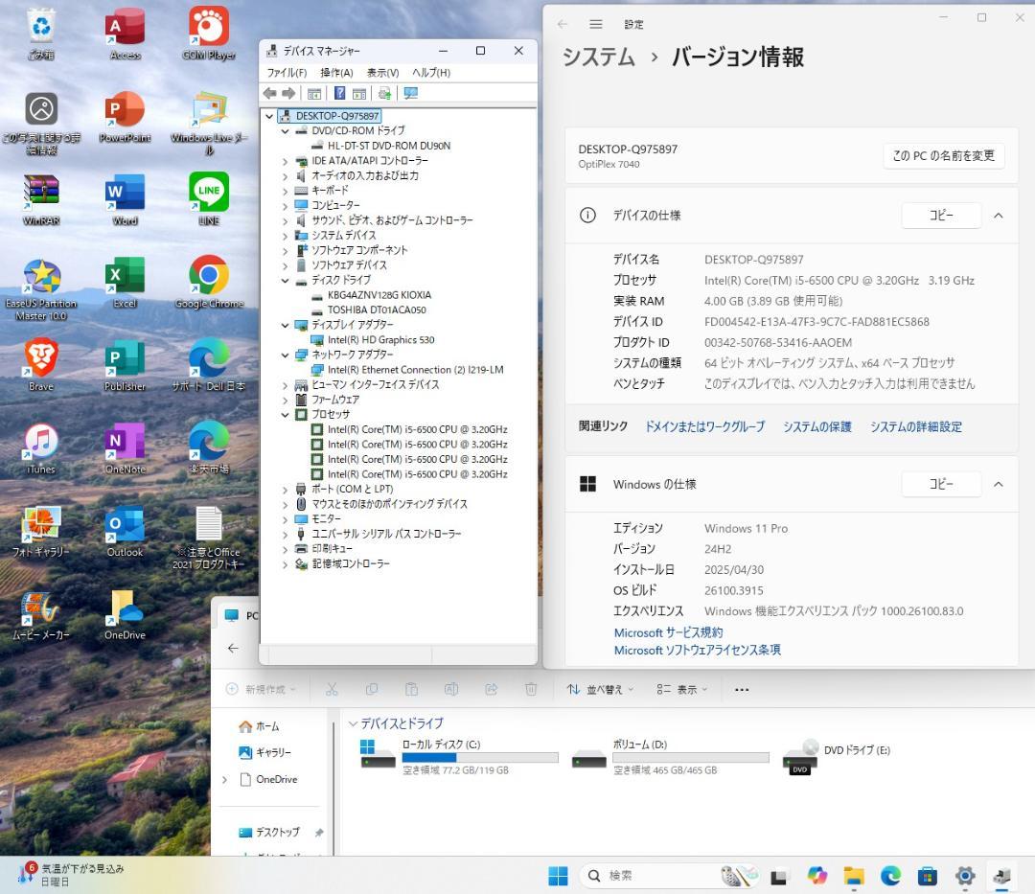Select the Paste icon in File Explorer toolbar
Viewport: 1035px width, 894px height.
point(411,689)
